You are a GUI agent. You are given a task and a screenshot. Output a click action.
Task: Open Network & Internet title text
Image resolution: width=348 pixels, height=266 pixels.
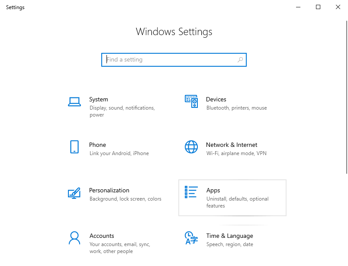232,145
